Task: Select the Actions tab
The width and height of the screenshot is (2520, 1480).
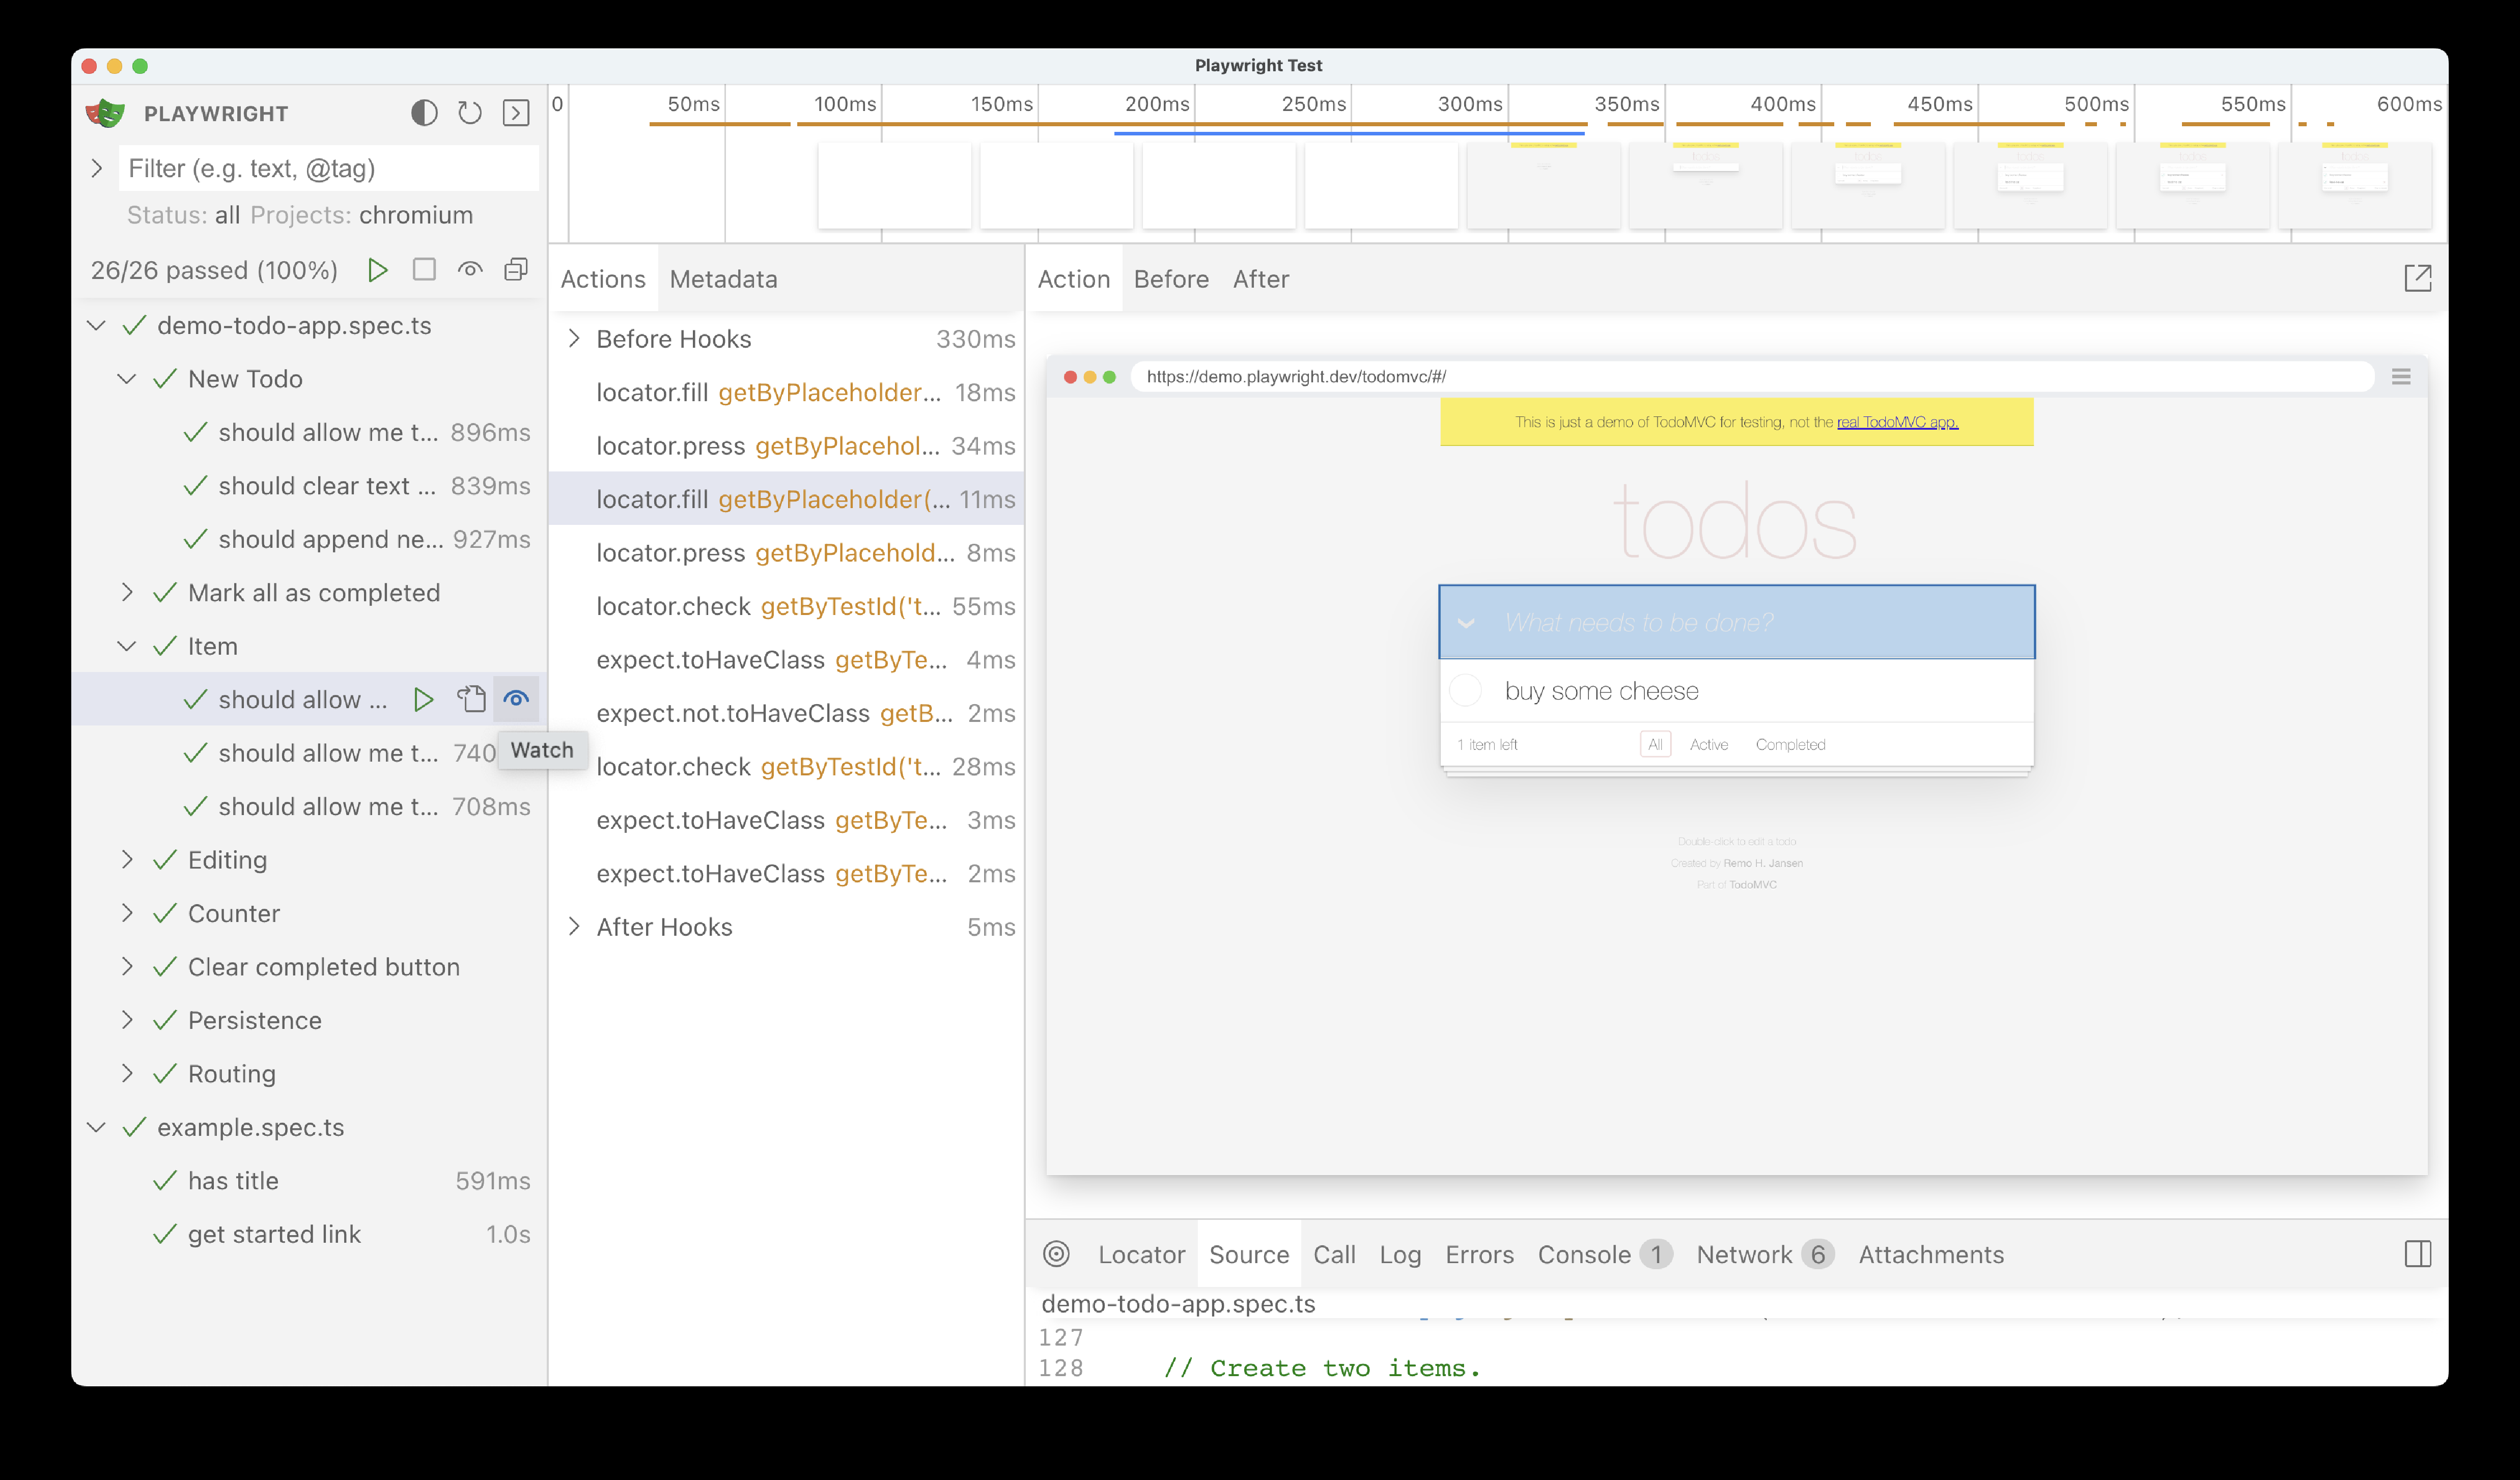Action: coord(603,279)
